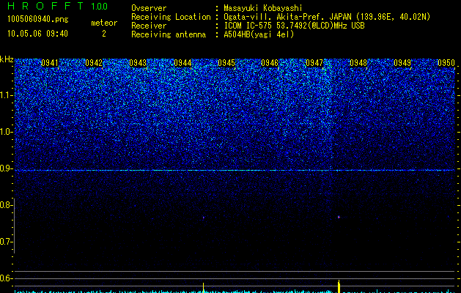Click the 0947 time marker
The height and width of the screenshot is (293, 461).
pos(314,63)
